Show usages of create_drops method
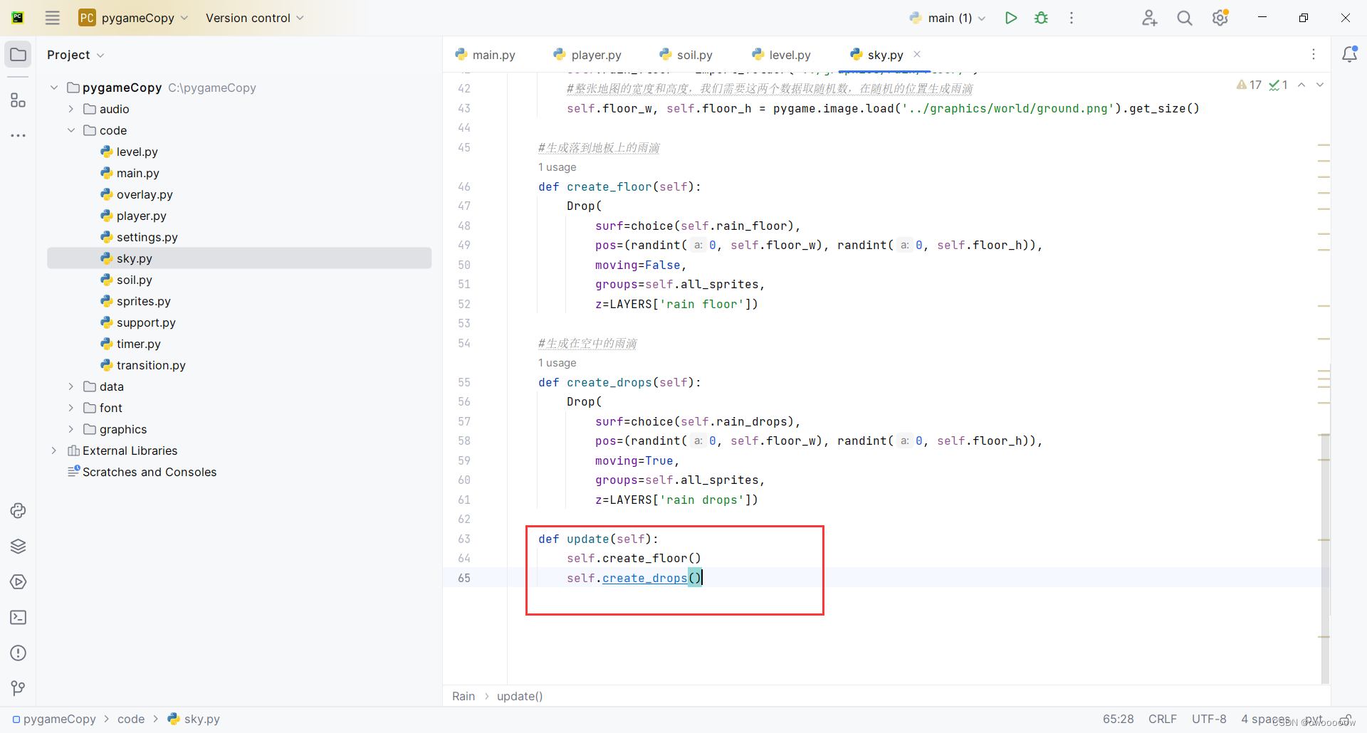 (557, 363)
